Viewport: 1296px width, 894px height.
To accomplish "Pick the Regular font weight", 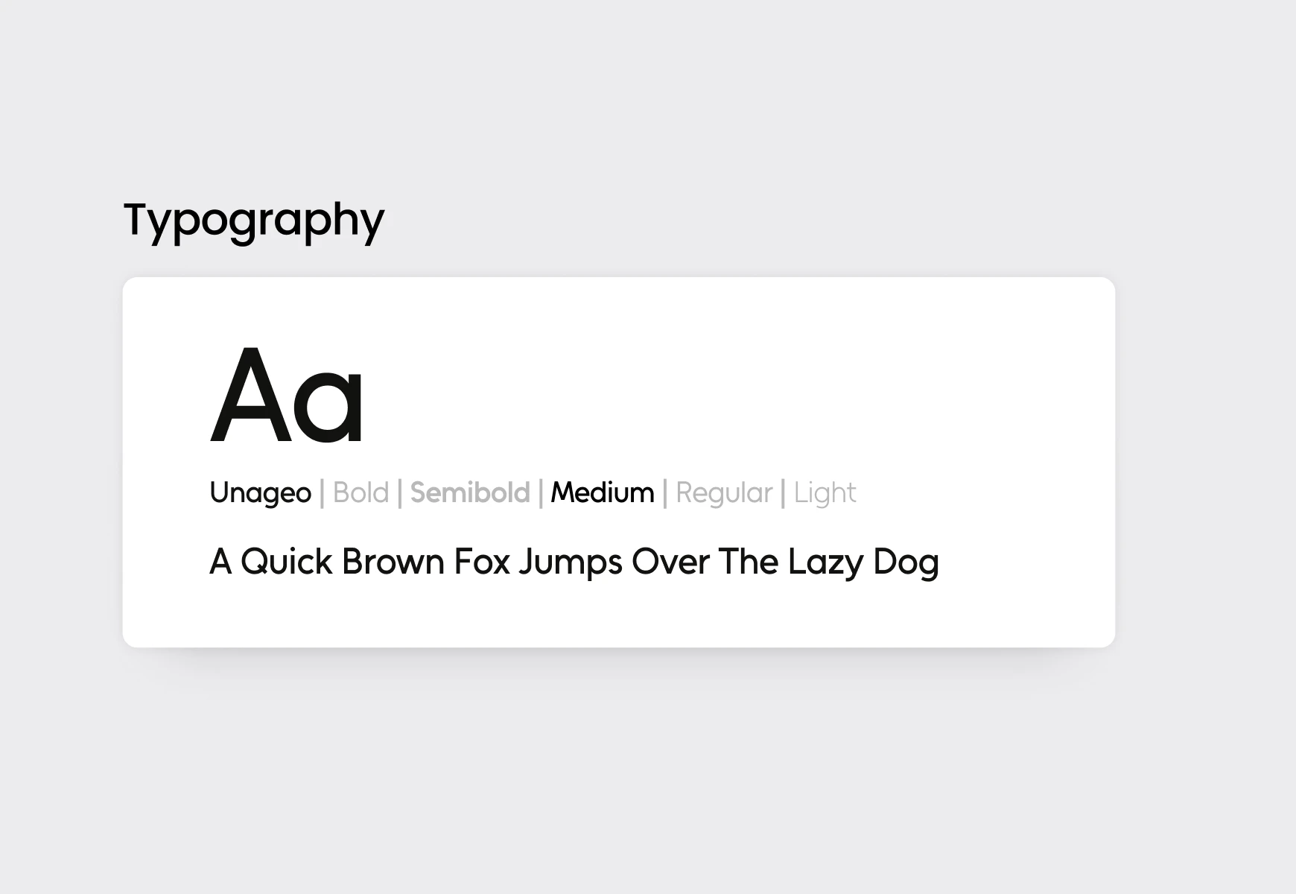I will [724, 493].
